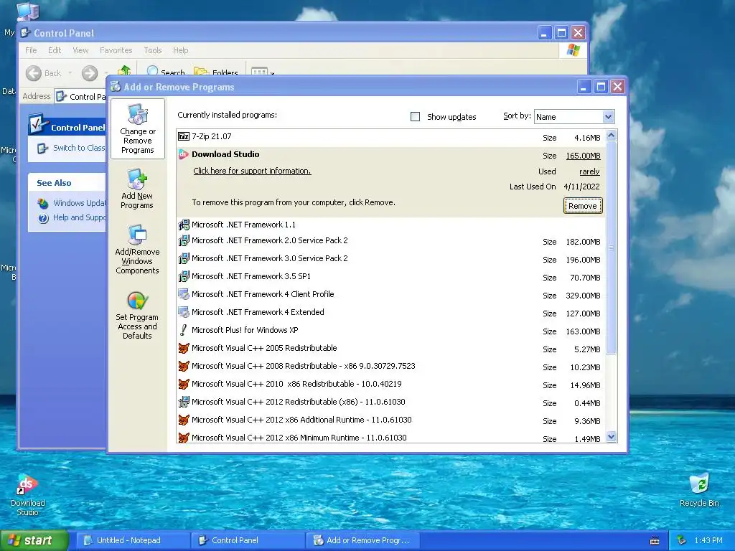Click the Start button

[x=34, y=540]
